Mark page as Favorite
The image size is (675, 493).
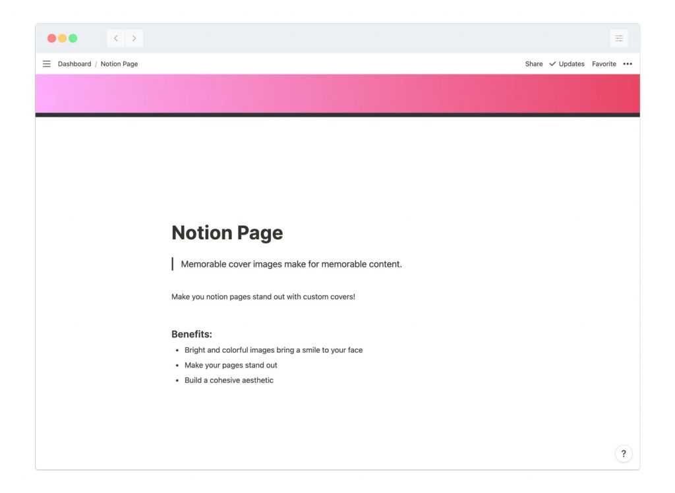(604, 64)
